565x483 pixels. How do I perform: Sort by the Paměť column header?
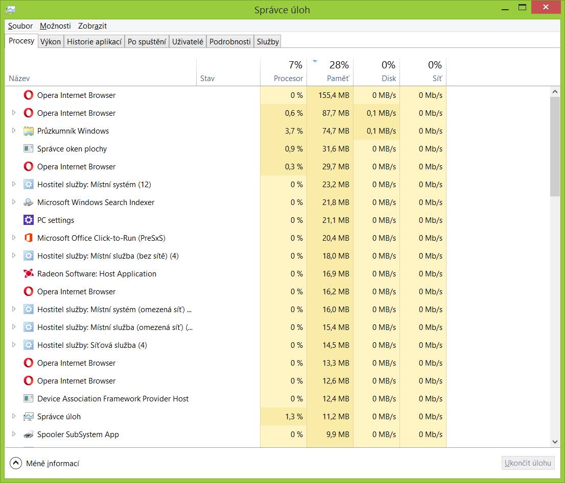[330, 72]
